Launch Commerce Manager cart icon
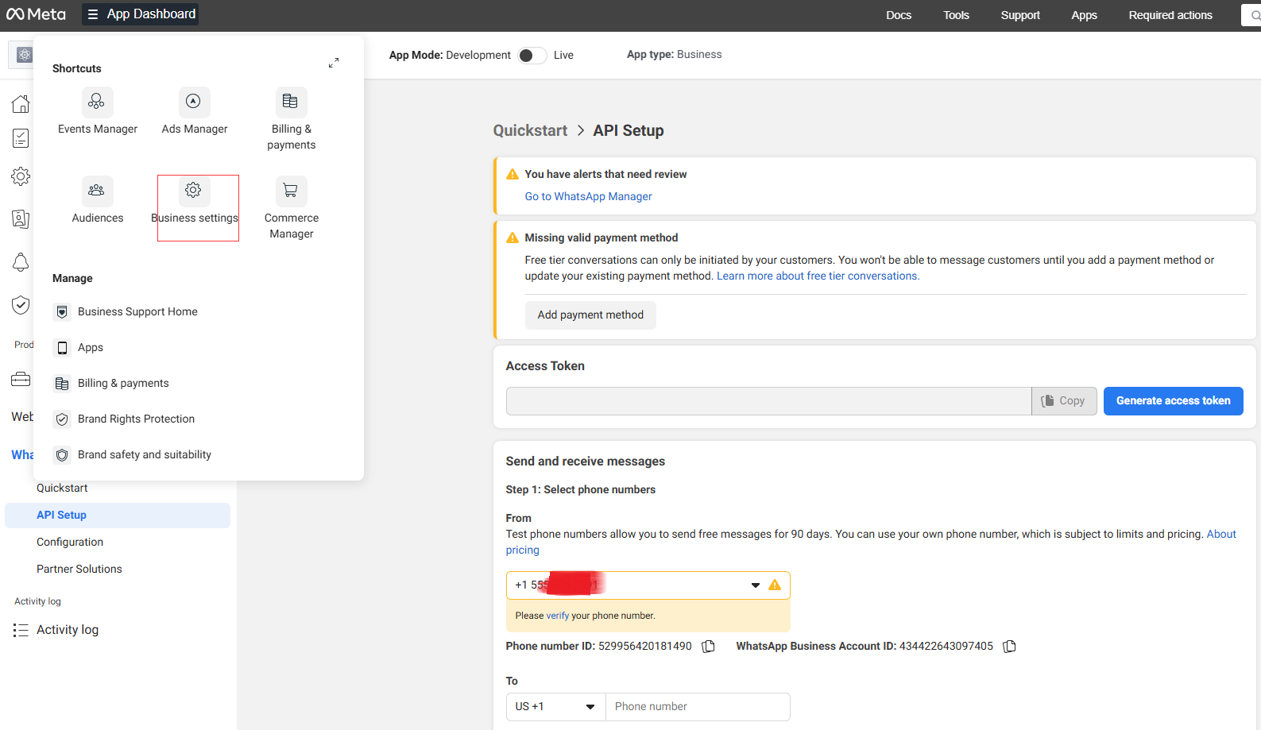 pyautogui.click(x=291, y=191)
